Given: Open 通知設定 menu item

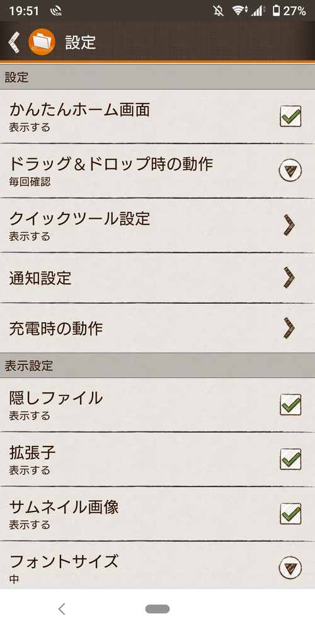Looking at the screenshot, I should pos(157,278).
